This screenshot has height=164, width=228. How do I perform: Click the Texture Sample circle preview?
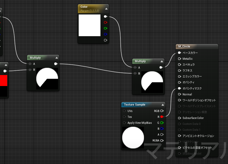click(x=133, y=137)
